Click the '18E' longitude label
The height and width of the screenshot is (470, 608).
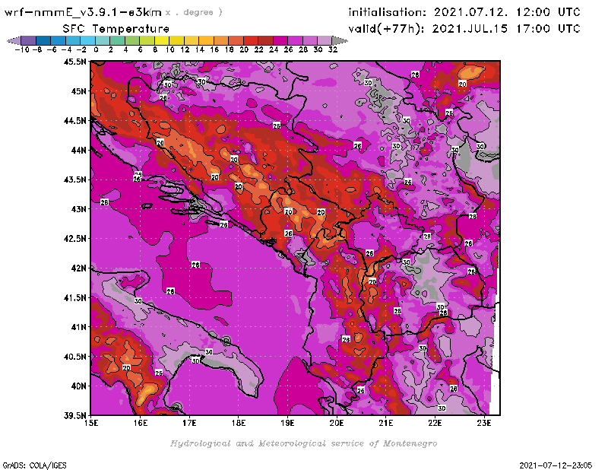(x=239, y=423)
